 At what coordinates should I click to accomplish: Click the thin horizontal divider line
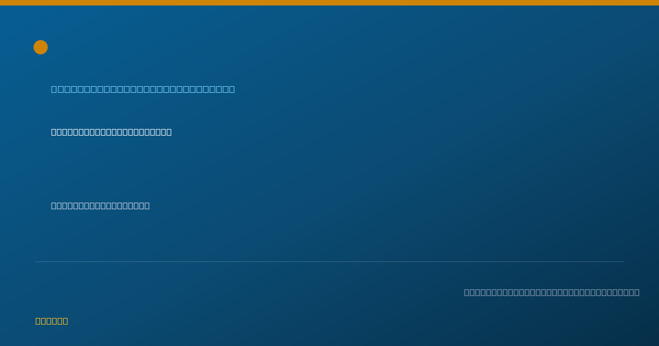coord(329,261)
